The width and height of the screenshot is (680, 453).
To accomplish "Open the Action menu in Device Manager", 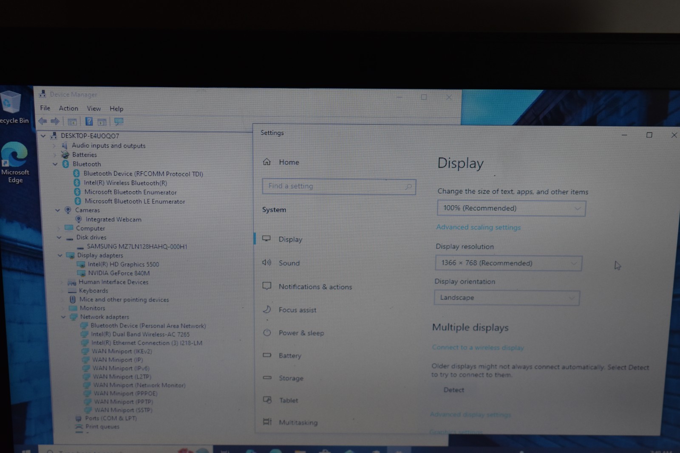I will 68,108.
